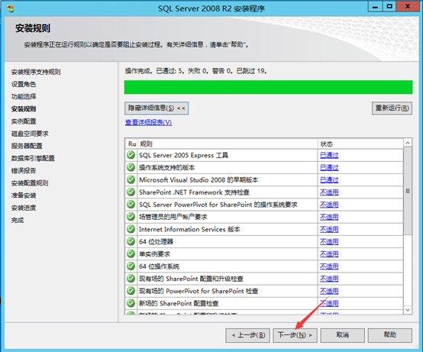
Task: Click green check icon for Microsoft Visual Studio 2008 row
Action: (x=131, y=179)
